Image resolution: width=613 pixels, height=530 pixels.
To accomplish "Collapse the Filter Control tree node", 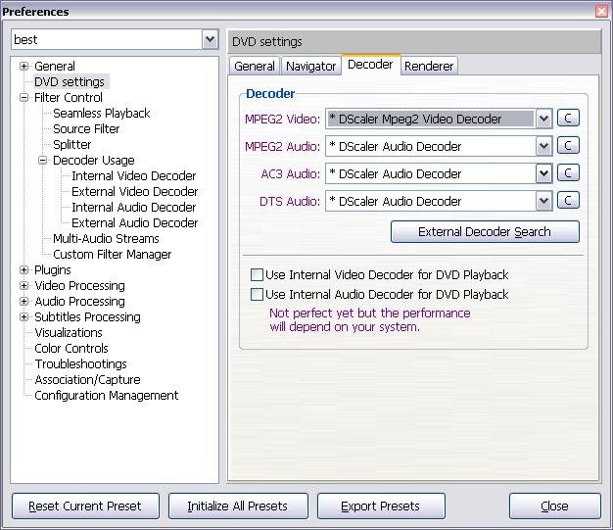I will click(x=24, y=98).
